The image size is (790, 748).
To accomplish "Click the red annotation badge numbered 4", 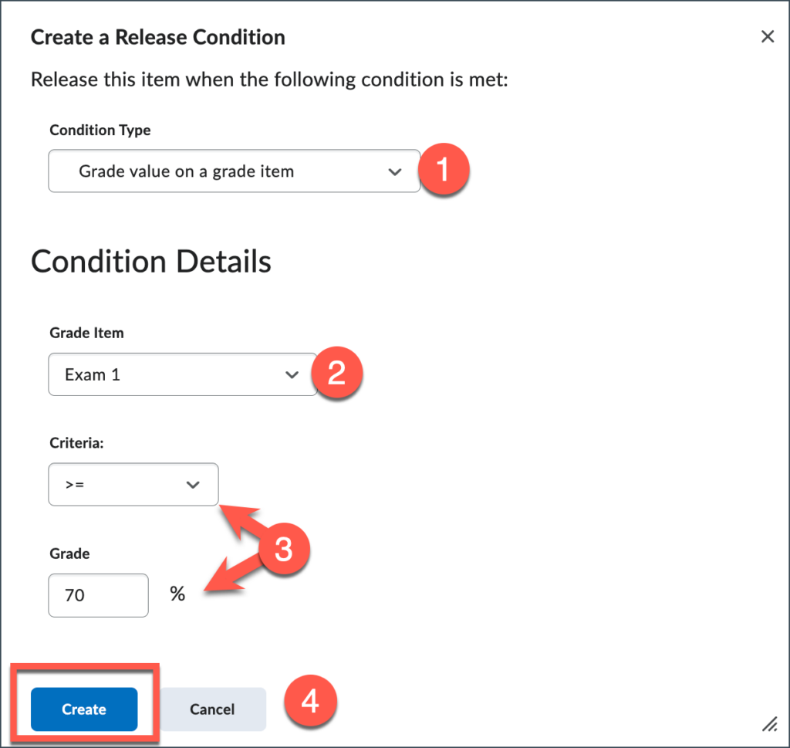I will tap(310, 701).
